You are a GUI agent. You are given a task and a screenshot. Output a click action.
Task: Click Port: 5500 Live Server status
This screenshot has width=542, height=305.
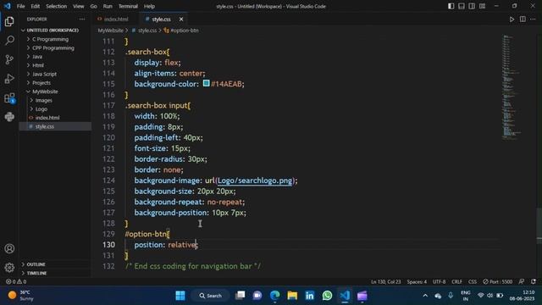coord(498,281)
